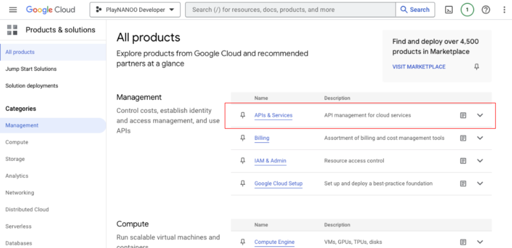The width and height of the screenshot is (512, 248).
Task: Open documentation icon for Billing
Action: coord(463,138)
